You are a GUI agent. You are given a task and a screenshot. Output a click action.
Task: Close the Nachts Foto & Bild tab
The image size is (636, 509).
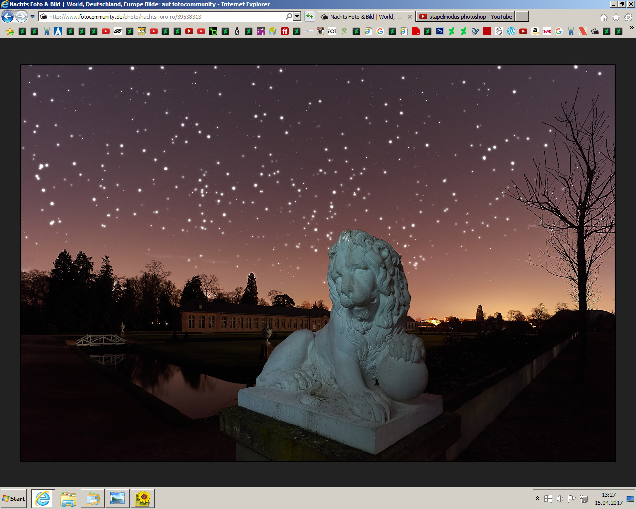(410, 17)
